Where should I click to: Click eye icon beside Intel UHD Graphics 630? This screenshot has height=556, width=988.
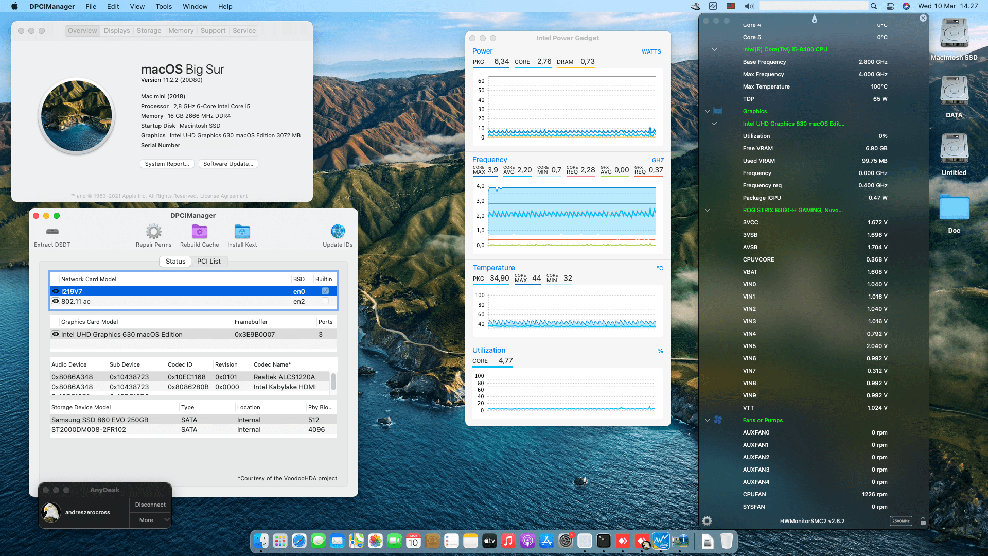coord(56,334)
